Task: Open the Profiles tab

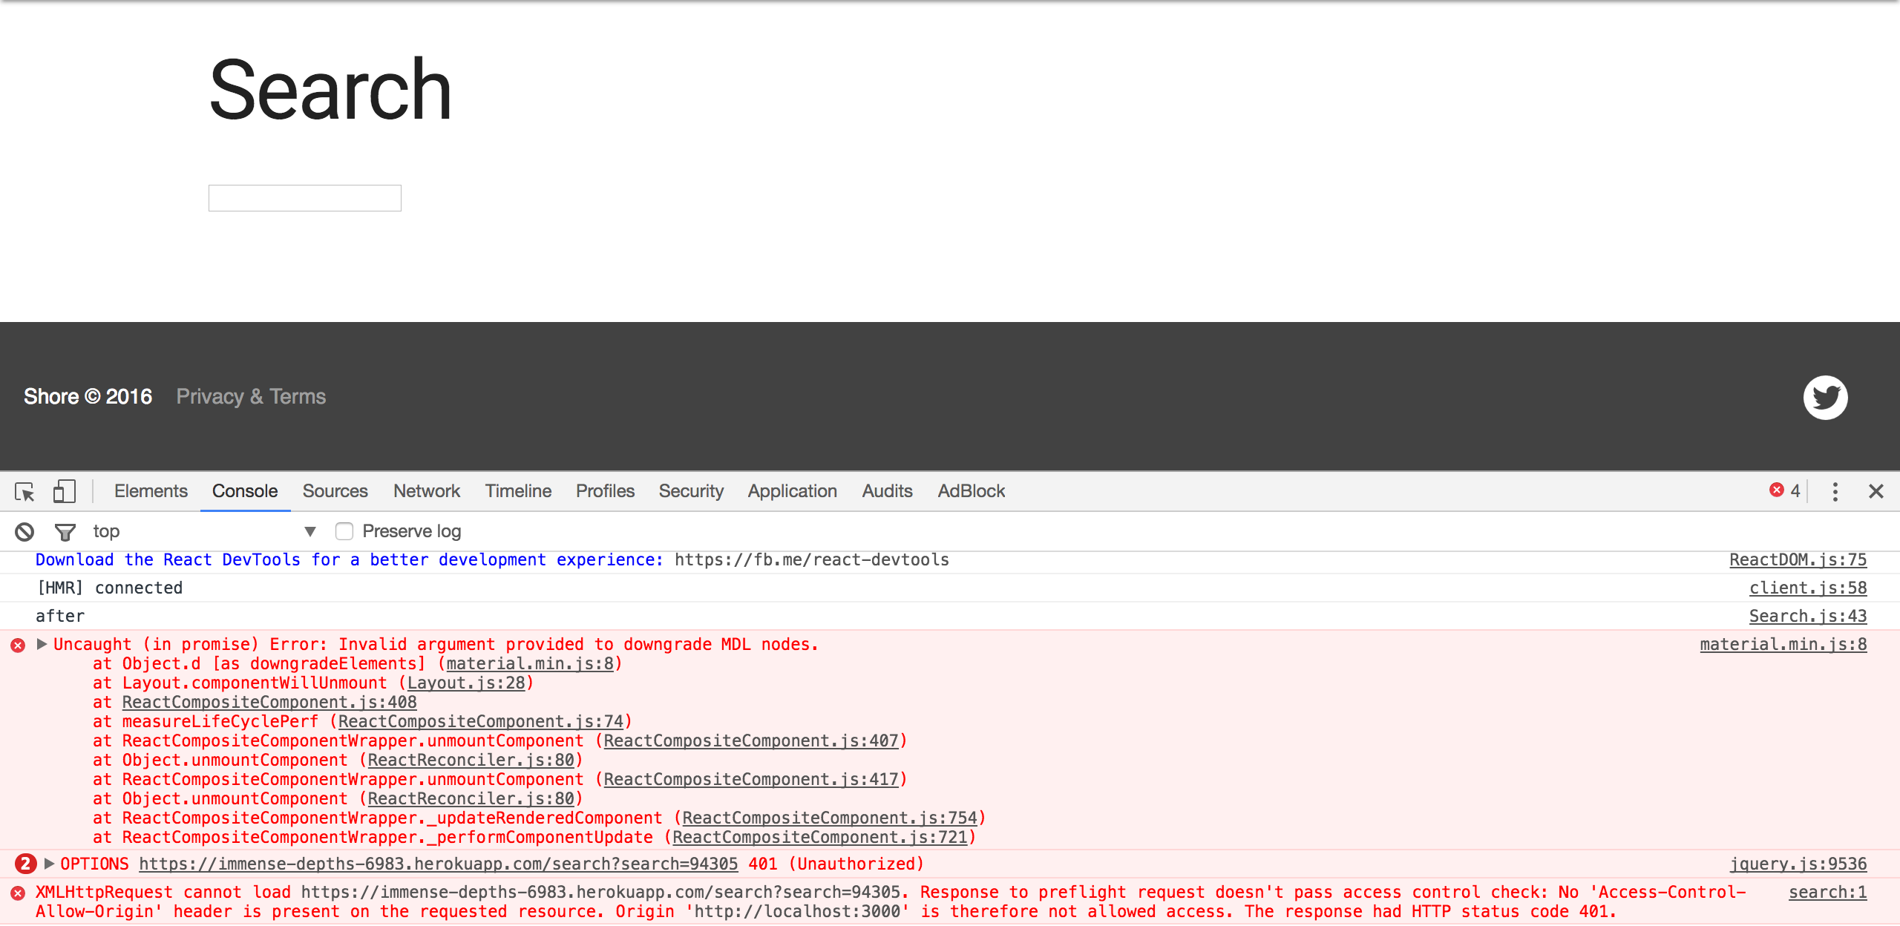Action: [605, 491]
